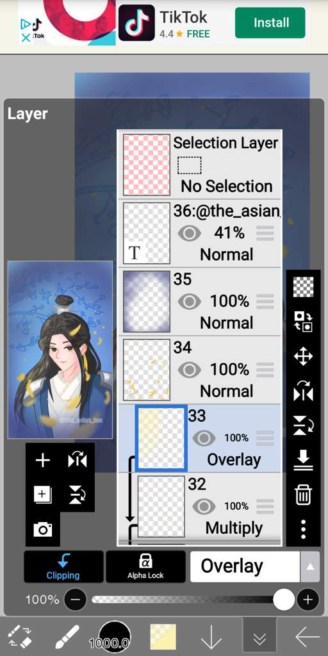Click the trash icon to delete layer
The image size is (328, 656).
click(303, 495)
